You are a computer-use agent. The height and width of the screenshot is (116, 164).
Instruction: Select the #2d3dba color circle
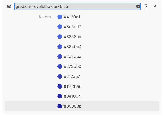click(60, 56)
